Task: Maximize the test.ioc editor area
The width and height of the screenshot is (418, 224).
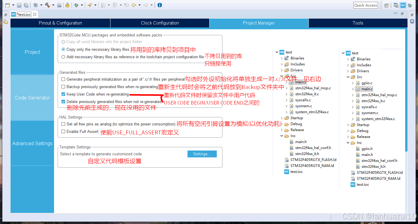Action: pos(402,14)
